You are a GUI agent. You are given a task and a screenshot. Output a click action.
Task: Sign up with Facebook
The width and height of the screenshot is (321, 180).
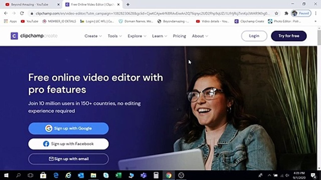click(68, 144)
